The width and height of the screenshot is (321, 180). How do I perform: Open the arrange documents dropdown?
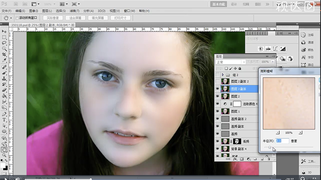(x=64, y=4)
